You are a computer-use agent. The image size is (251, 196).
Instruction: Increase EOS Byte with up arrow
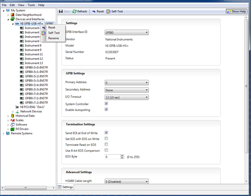coord(122,156)
